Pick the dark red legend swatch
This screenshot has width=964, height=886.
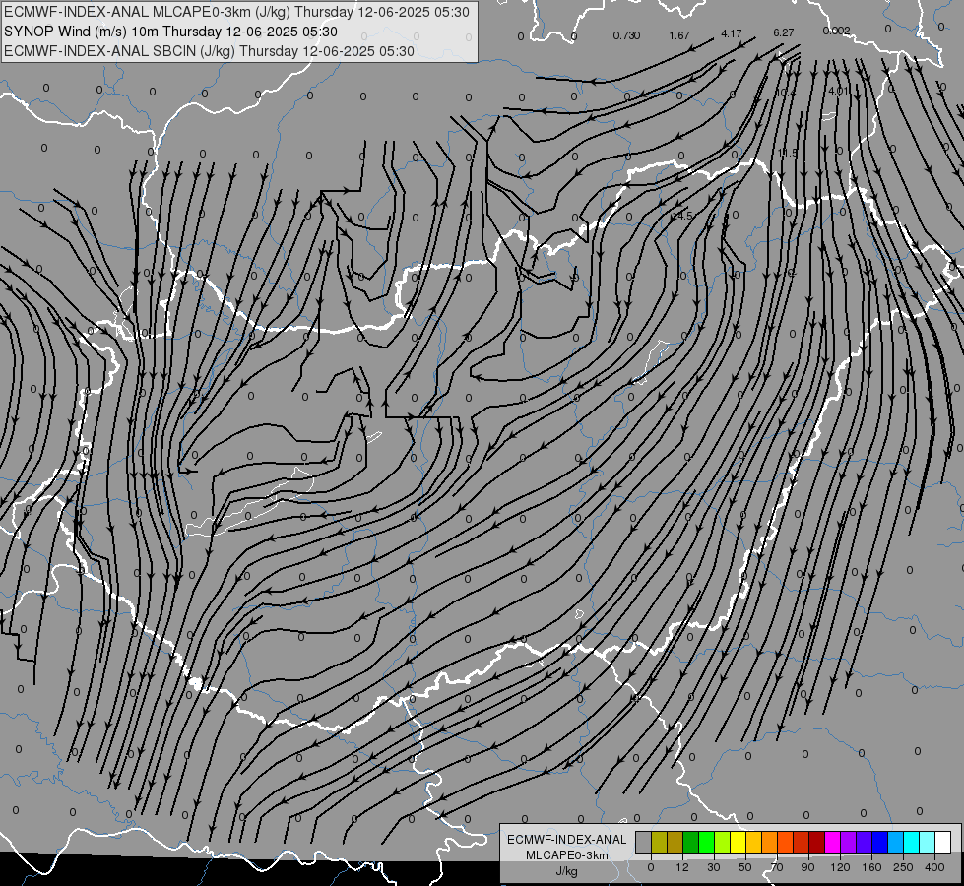tap(817, 842)
